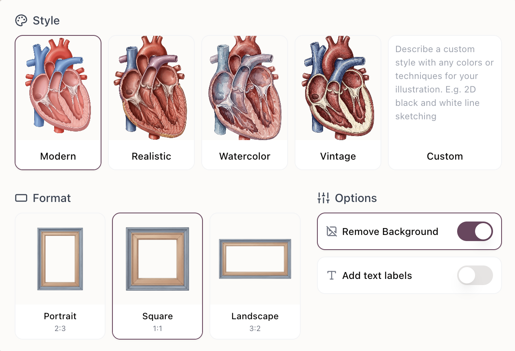Click the remove-background icon in its option row
Viewport: 515px width, 351px height.
(331, 231)
